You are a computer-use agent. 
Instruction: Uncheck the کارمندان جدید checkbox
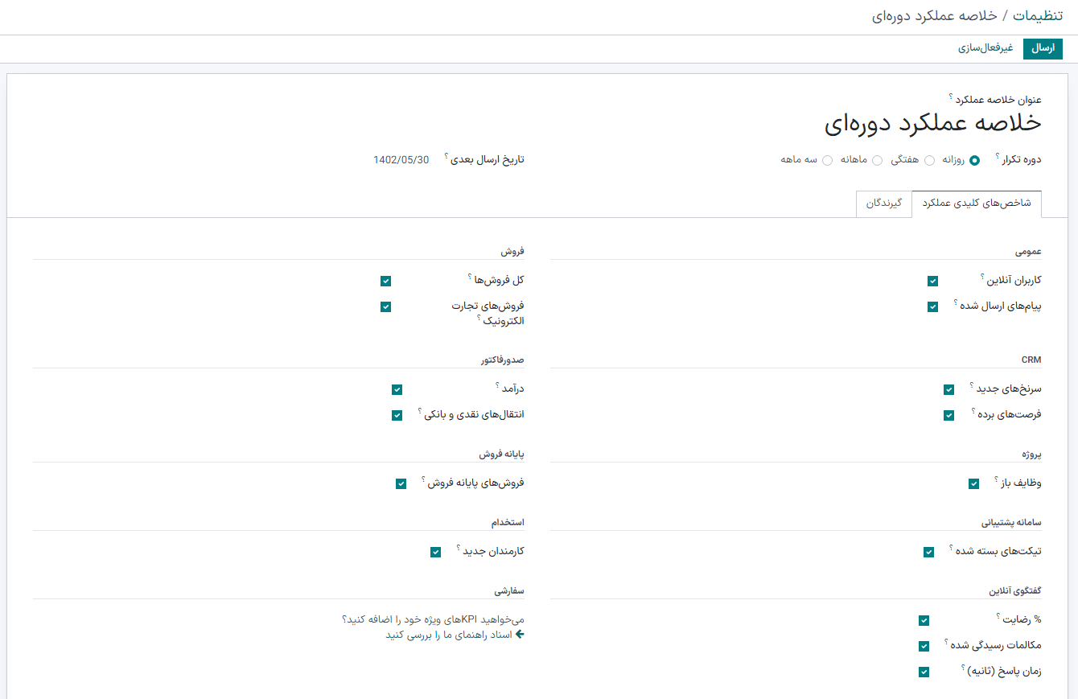tap(435, 552)
